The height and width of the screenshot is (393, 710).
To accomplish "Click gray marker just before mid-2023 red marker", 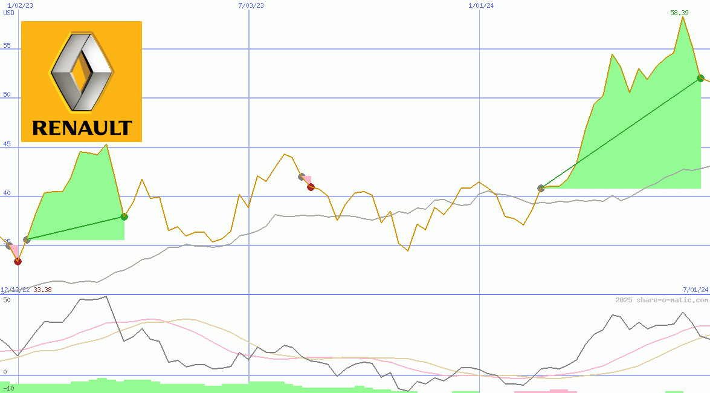I will (x=302, y=177).
